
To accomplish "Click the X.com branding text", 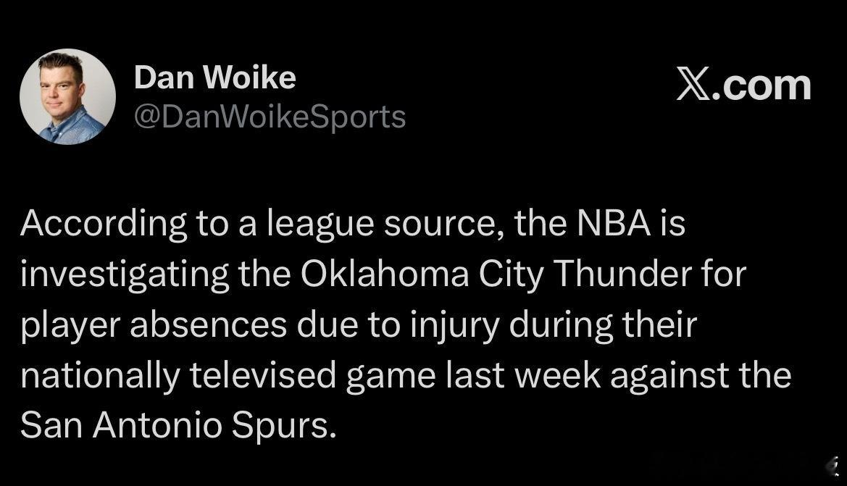I will click(x=743, y=85).
